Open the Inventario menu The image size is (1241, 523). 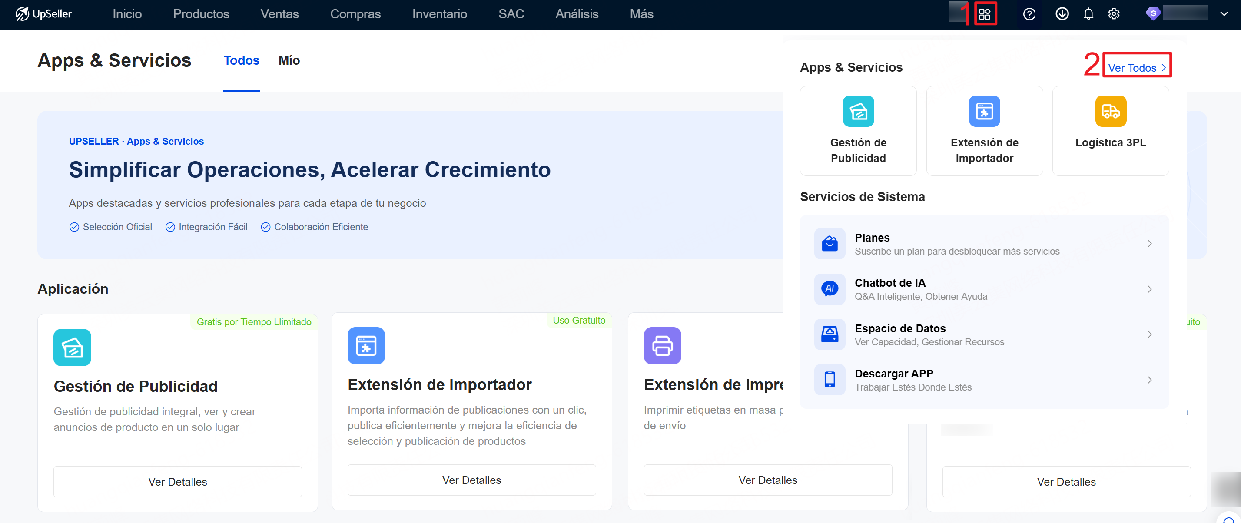439,14
